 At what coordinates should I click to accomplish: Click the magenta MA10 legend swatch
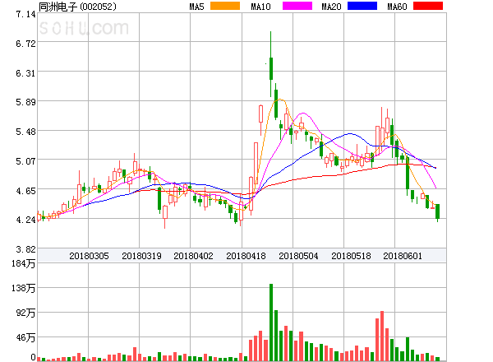click(297, 6)
